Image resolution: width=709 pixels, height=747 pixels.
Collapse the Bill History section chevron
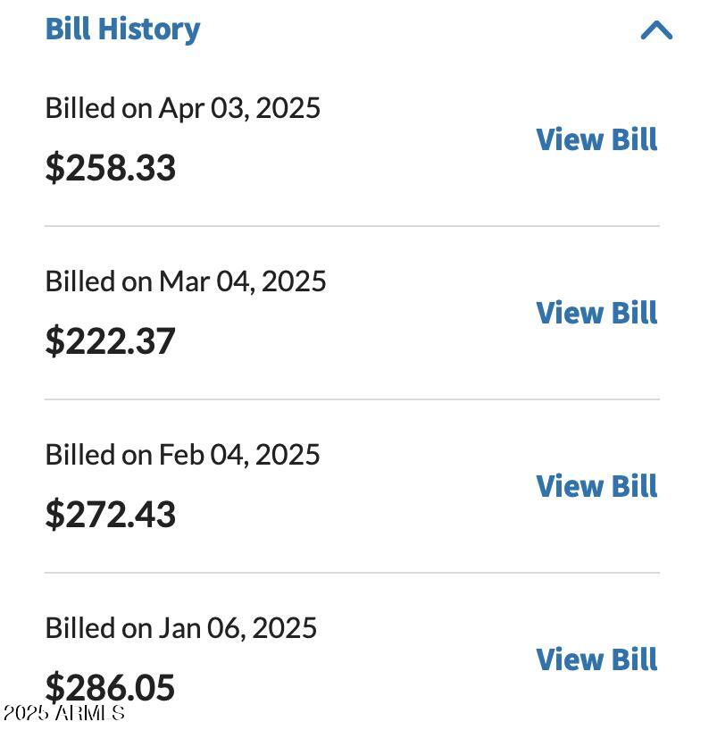(656, 30)
